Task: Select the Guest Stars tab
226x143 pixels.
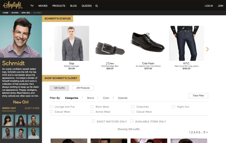Action: coord(32,108)
